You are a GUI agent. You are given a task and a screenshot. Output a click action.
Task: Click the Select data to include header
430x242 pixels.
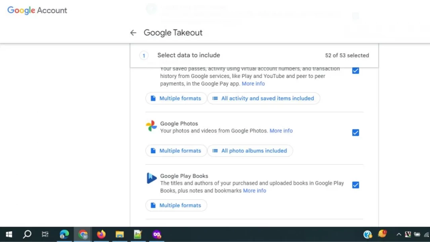(189, 55)
